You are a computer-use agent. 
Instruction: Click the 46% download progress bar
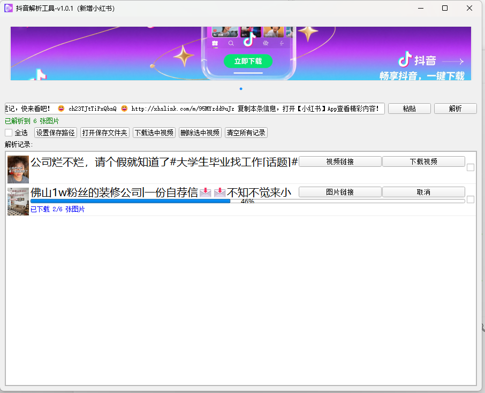(x=247, y=201)
